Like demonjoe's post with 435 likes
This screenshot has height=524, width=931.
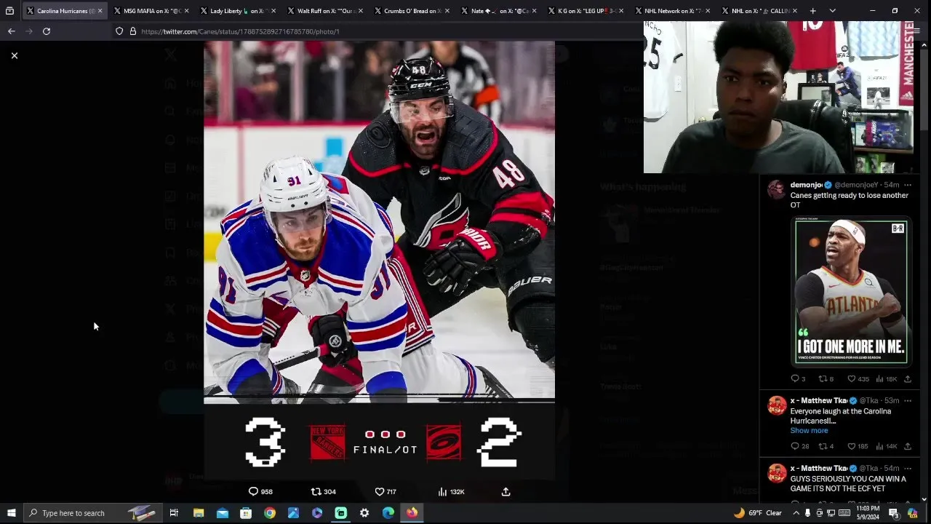coord(858,379)
